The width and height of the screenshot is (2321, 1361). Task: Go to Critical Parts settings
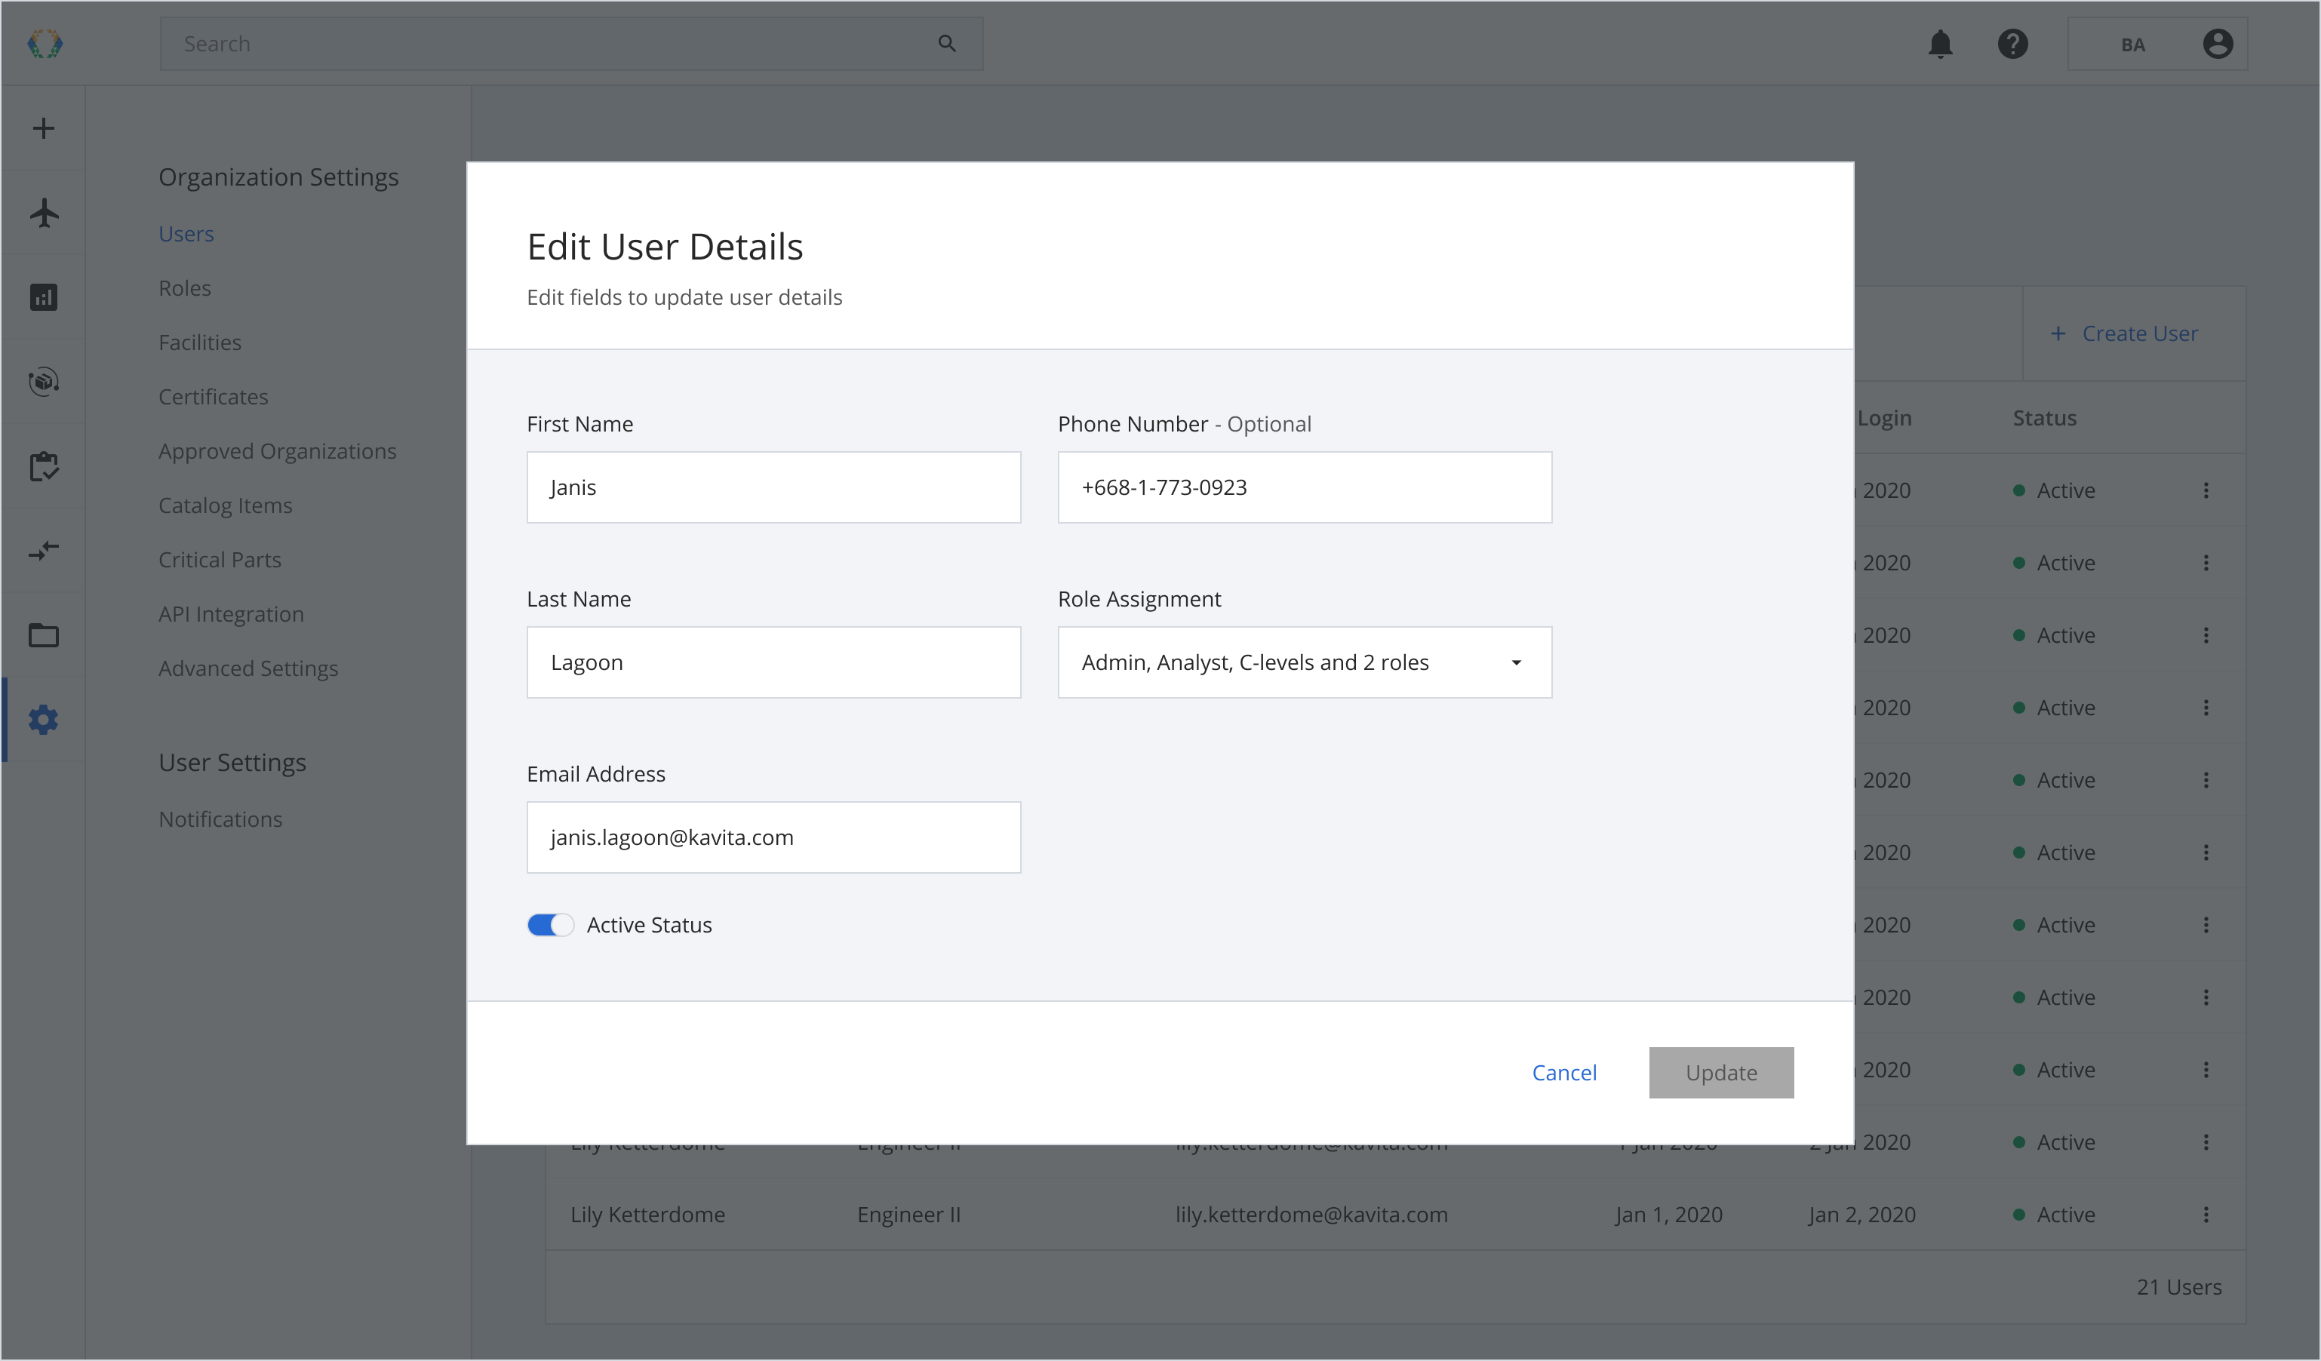coord(220,560)
